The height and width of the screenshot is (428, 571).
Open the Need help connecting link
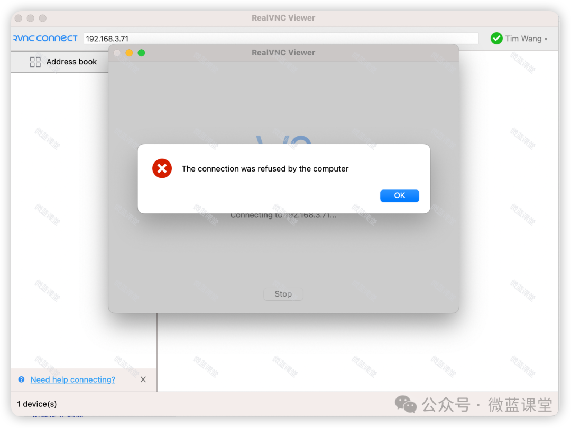click(73, 379)
